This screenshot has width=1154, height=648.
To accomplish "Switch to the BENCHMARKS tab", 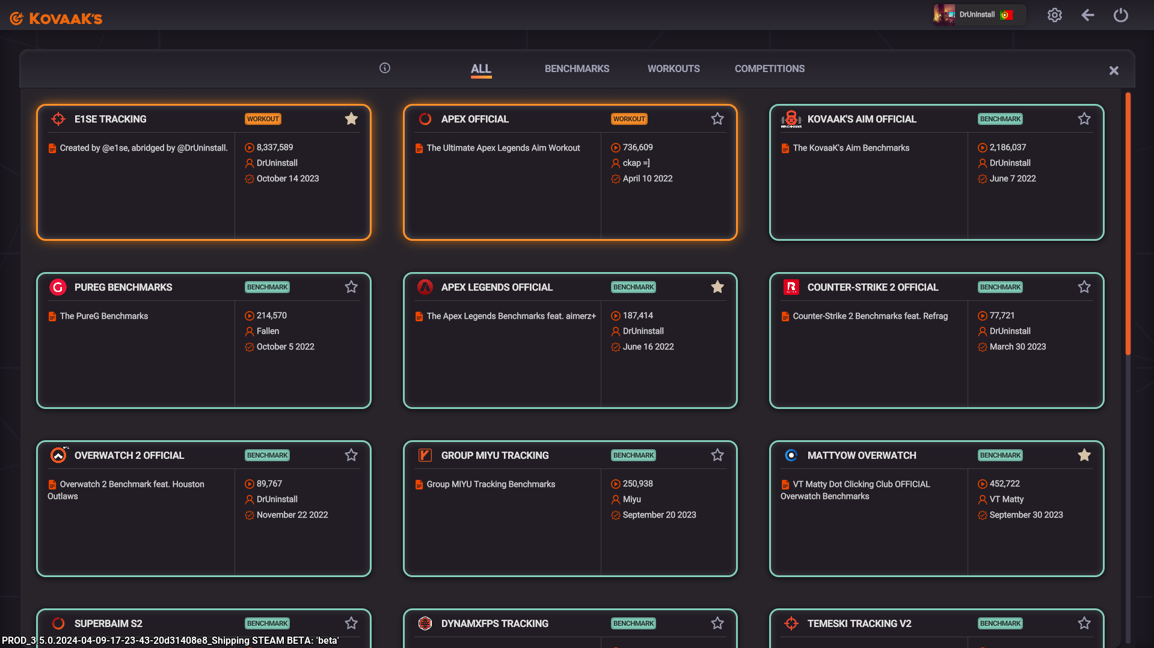I will [x=577, y=68].
